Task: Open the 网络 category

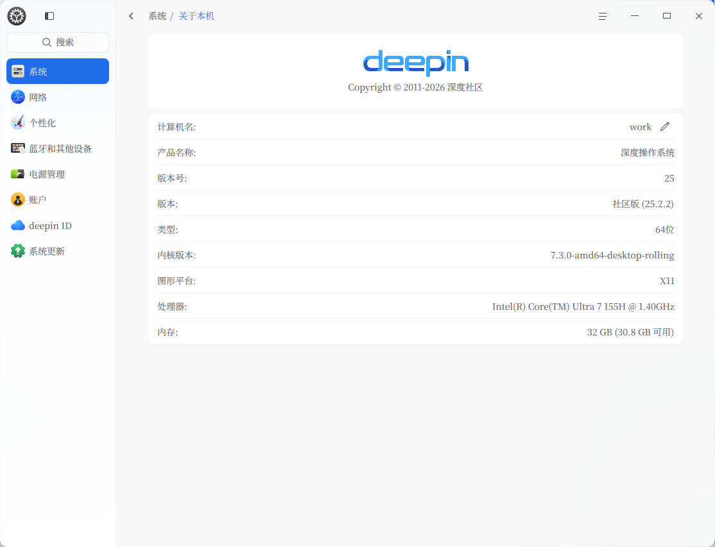Action: tap(58, 97)
